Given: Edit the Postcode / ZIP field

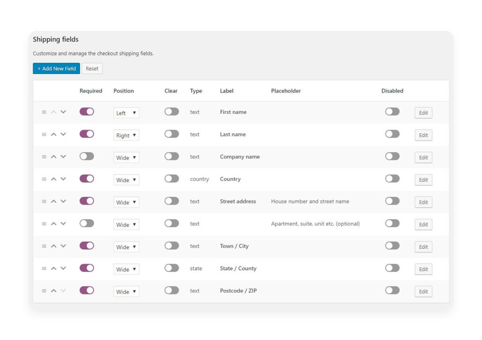Looking at the screenshot, I should tap(423, 291).
